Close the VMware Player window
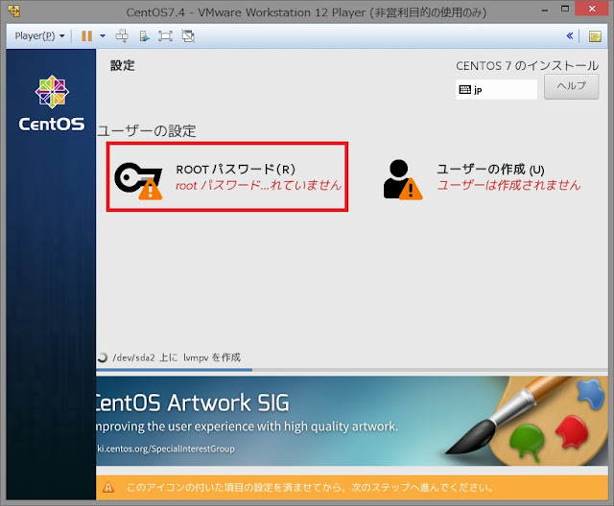Viewport: 614px width, 506px height. pos(592,9)
